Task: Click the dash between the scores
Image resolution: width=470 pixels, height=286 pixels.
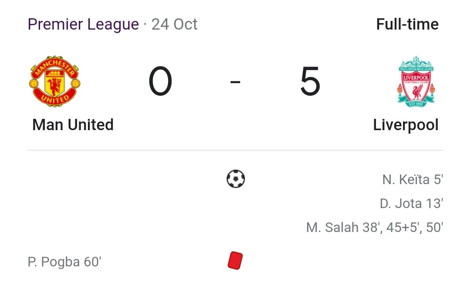Action: click(235, 81)
